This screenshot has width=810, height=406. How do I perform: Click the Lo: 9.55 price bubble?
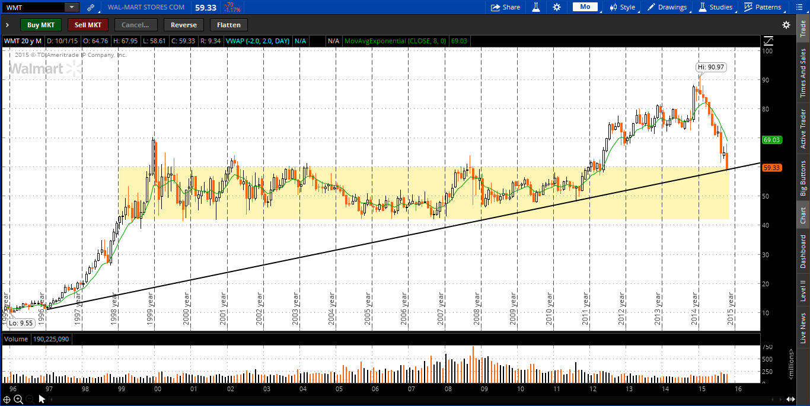tap(20, 324)
